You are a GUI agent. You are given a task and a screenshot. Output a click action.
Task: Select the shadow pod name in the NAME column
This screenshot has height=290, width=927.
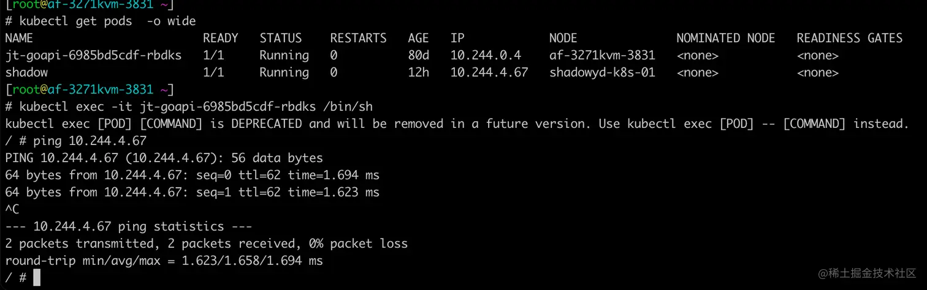(x=26, y=72)
